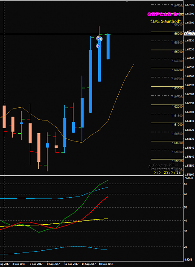Screen dimensions: 195x267
Task: Click the 1.61600 price scale value
Action: [x=190, y=112]
